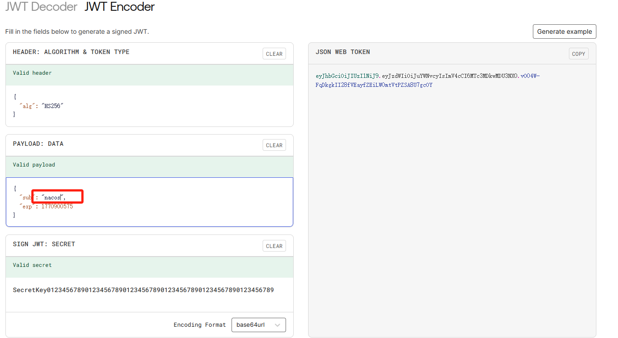The image size is (618, 338).
Task: Place cursor in the nacos sub value
Action: 52,198
